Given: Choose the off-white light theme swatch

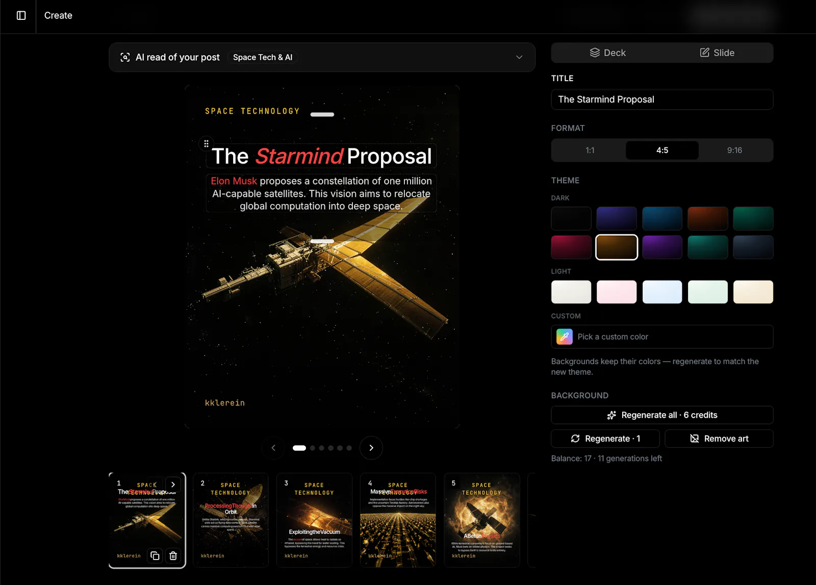Looking at the screenshot, I should 571,292.
